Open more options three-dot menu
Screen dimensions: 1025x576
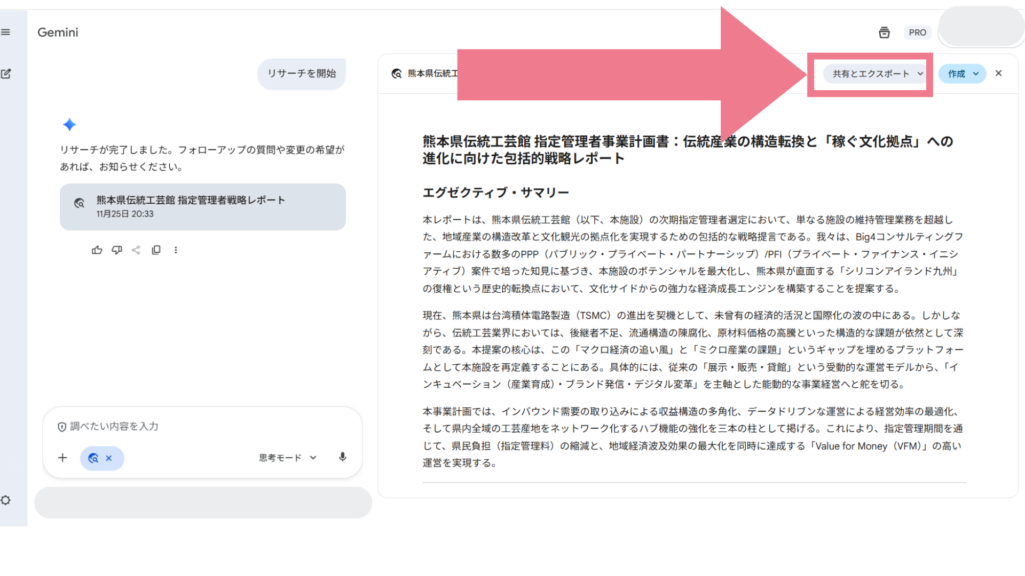click(176, 250)
